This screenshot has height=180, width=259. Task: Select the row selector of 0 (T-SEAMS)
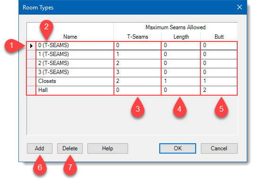tap(31, 46)
